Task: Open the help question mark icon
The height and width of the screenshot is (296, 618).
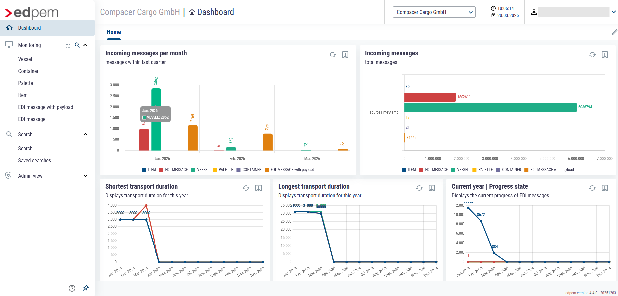Action: tap(72, 288)
